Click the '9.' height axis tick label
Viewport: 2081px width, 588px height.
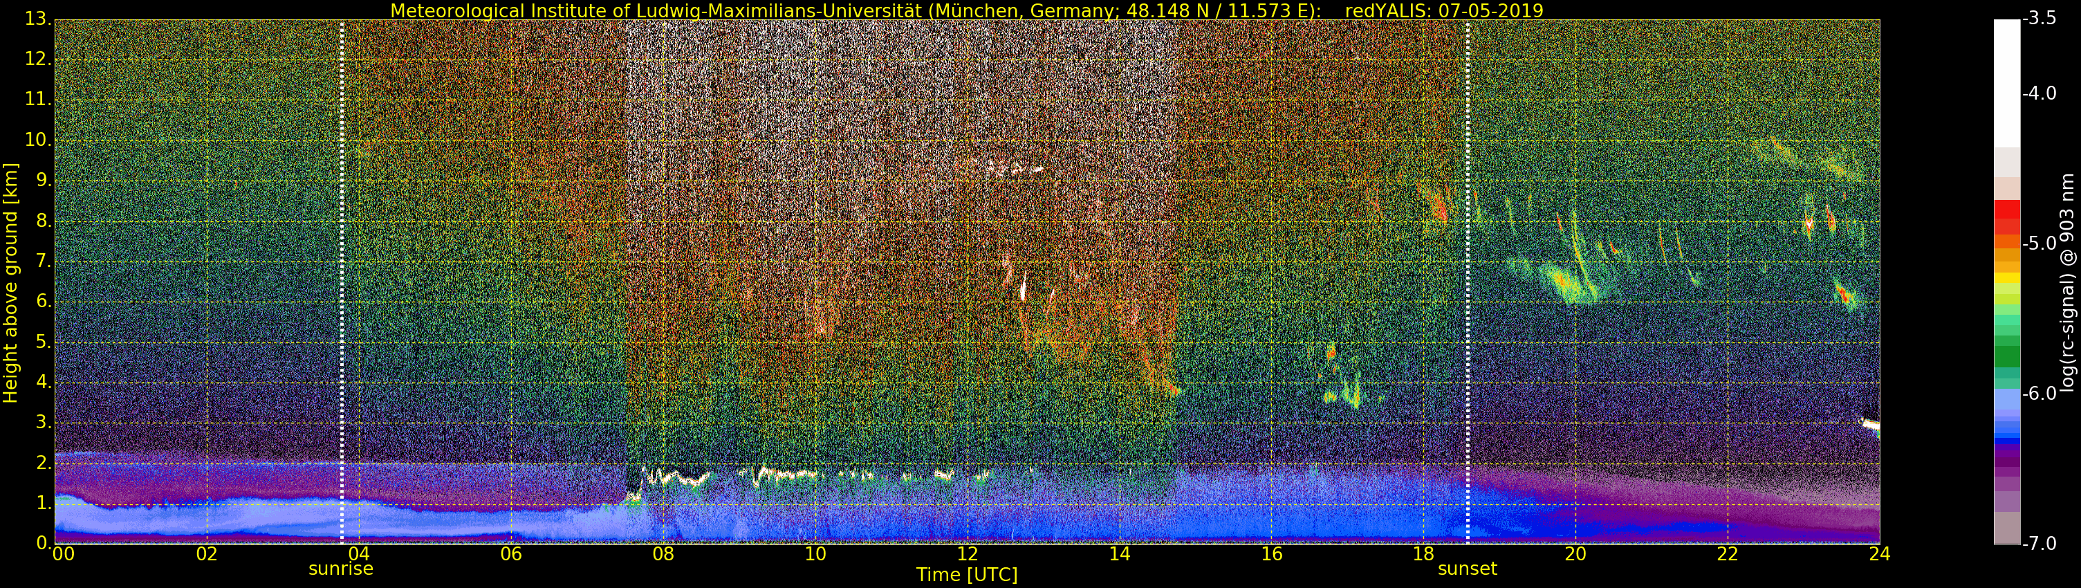pyautogui.click(x=43, y=180)
